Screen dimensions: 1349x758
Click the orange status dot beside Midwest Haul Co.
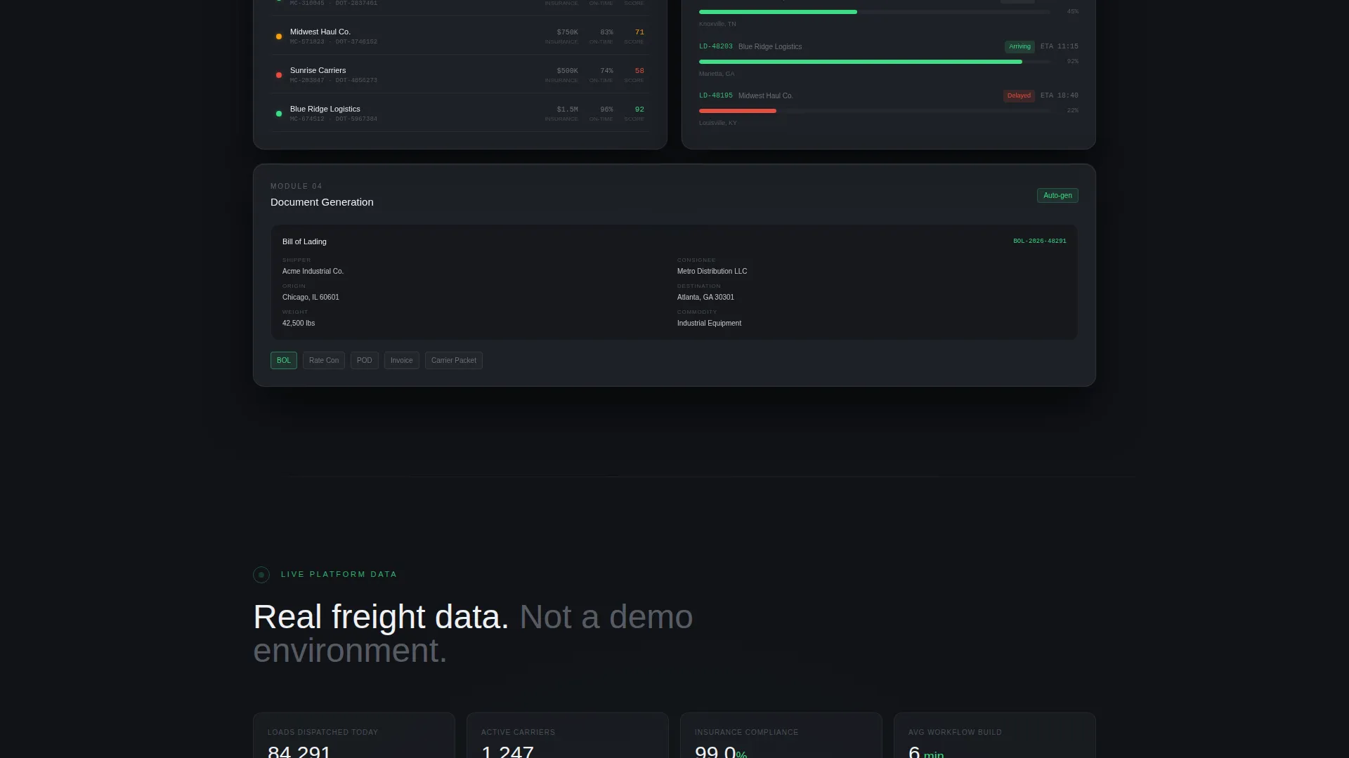[x=279, y=36]
